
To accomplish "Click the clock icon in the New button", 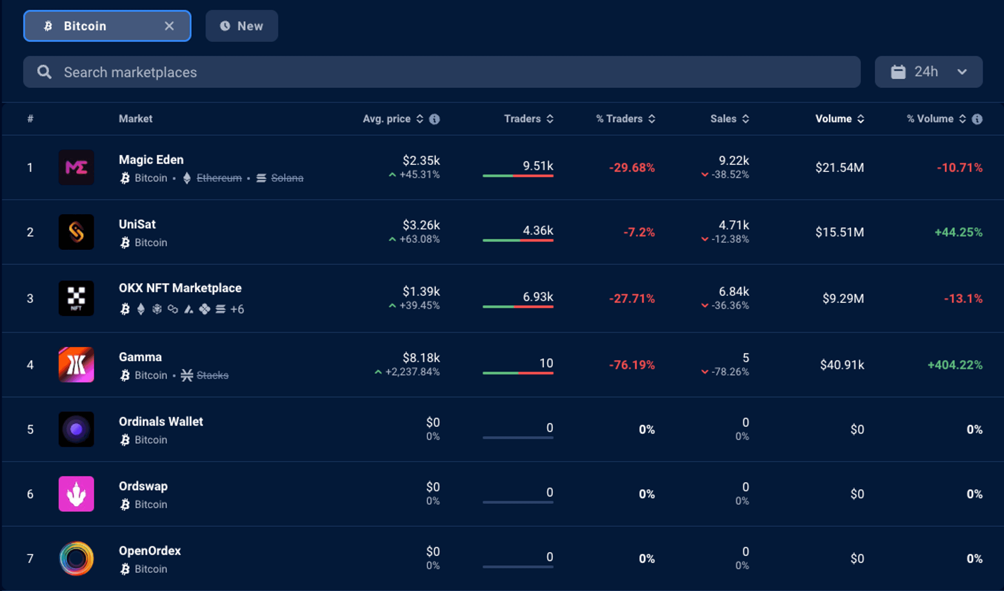I will click(x=225, y=26).
